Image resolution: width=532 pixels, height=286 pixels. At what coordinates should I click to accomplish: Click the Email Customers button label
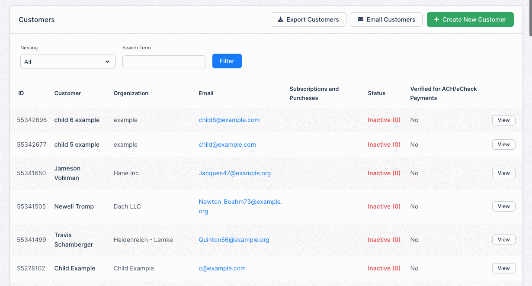391,19
